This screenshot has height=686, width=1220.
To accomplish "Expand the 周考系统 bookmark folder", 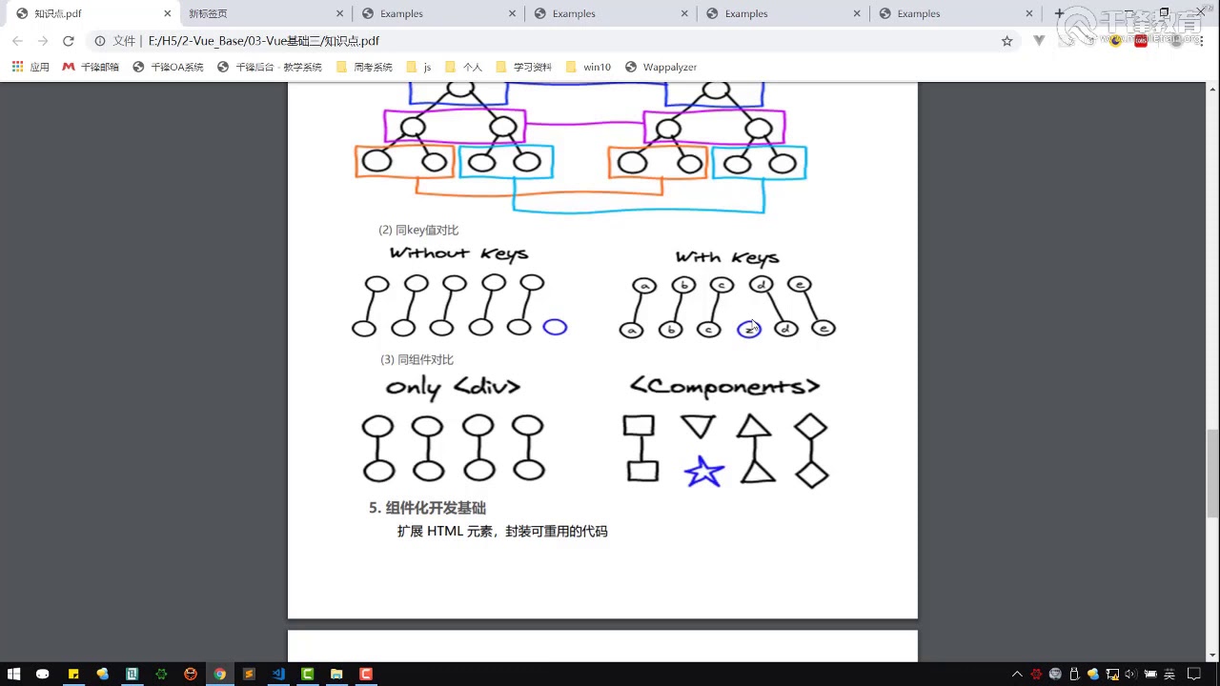I will pyautogui.click(x=364, y=67).
